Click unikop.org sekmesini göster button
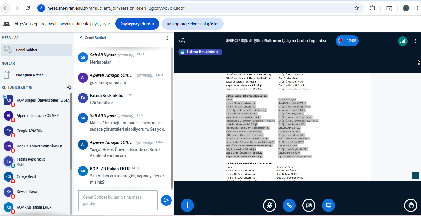Image resolution: width=421 pixels, height=216 pixels. pyautogui.click(x=193, y=24)
